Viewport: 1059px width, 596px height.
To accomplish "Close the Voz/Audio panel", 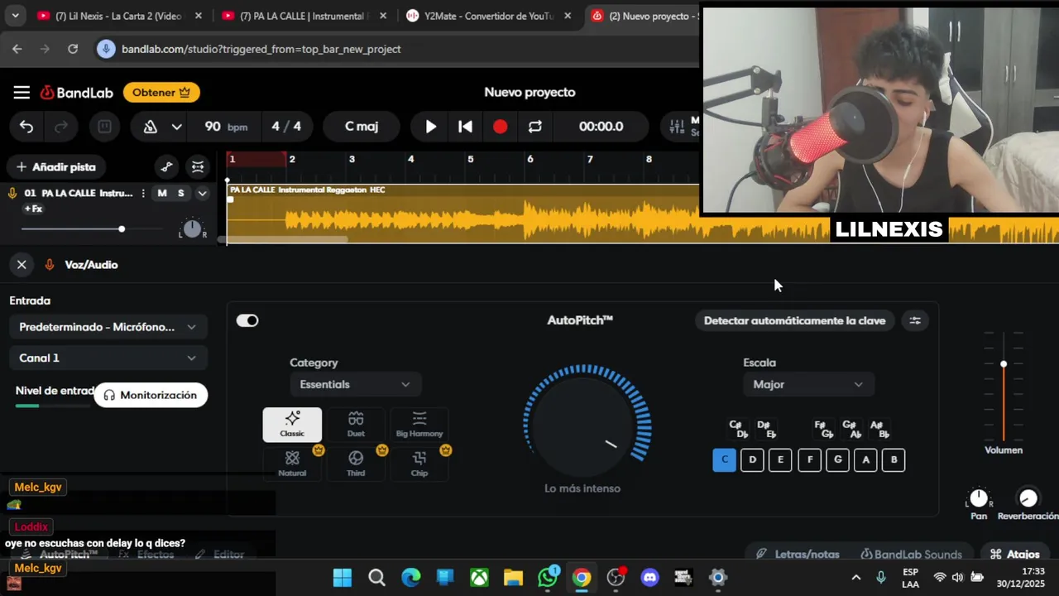I will (22, 265).
